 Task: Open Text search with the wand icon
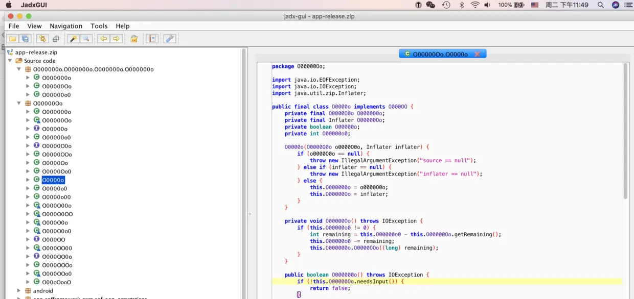pyautogui.click(x=74, y=39)
